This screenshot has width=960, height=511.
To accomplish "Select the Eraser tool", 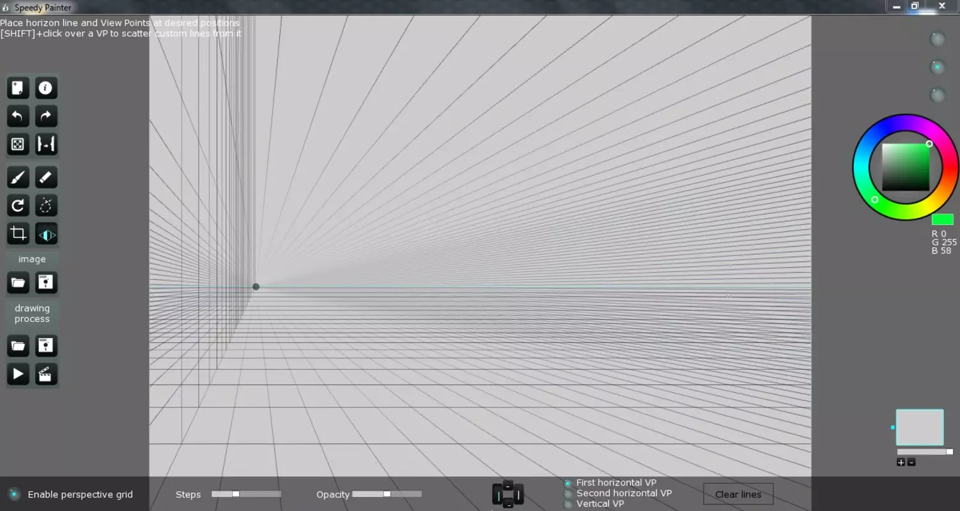I will click(45, 178).
